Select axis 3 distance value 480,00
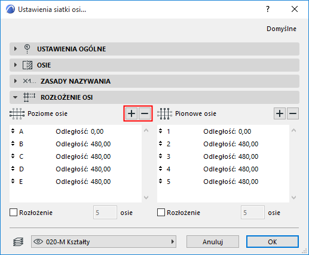 (249, 156)
